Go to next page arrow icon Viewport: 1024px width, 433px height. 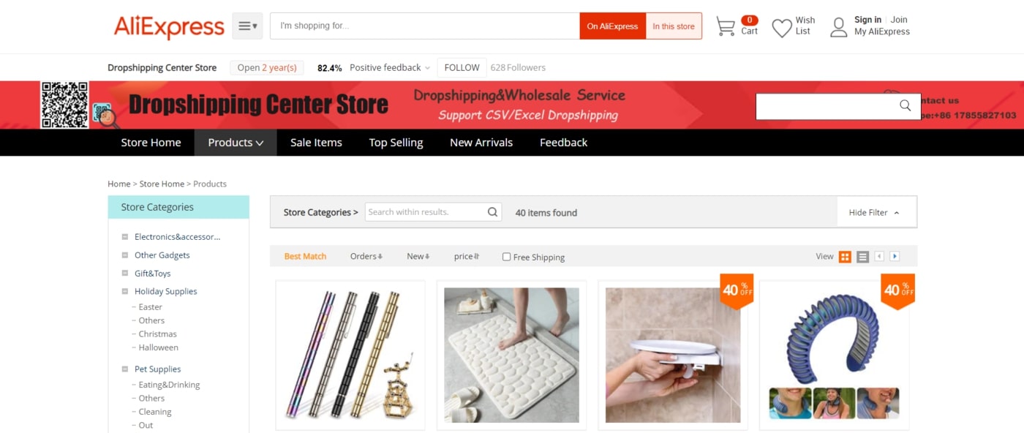894,256
